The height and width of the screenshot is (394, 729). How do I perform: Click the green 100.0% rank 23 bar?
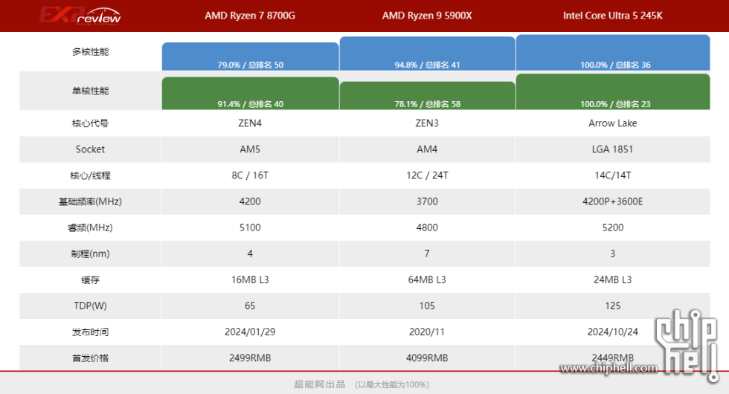pyautogui.click(x=613, y=91)
